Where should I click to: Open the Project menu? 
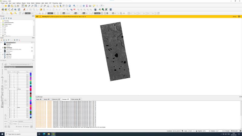point(3,3)
